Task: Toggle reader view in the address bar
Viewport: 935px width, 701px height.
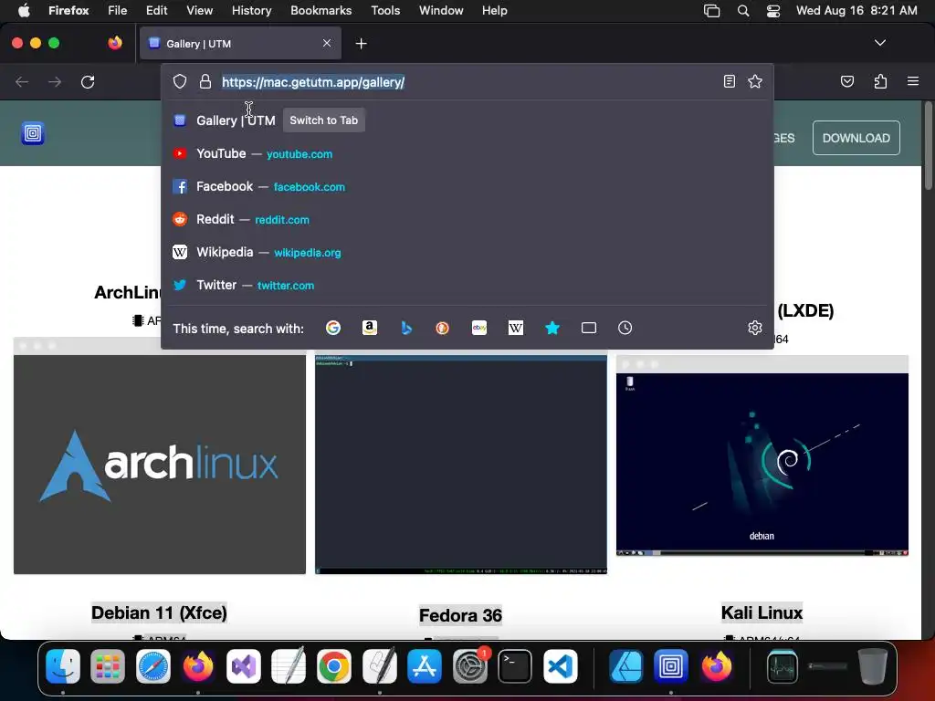Action: [x=729, y=81]
